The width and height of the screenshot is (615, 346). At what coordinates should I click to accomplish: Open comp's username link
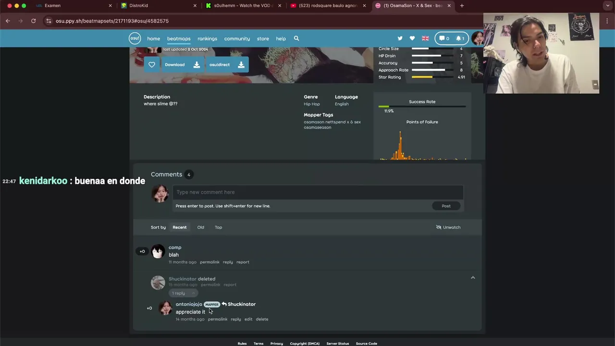[175, 247]
